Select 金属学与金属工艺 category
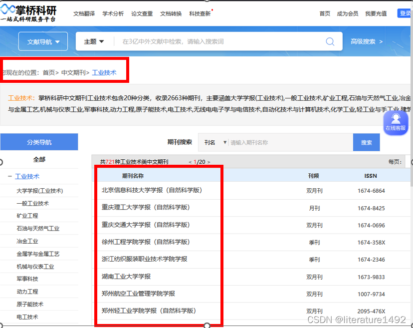This screenshot has width=413, height=328. click(x=38, y=254)
